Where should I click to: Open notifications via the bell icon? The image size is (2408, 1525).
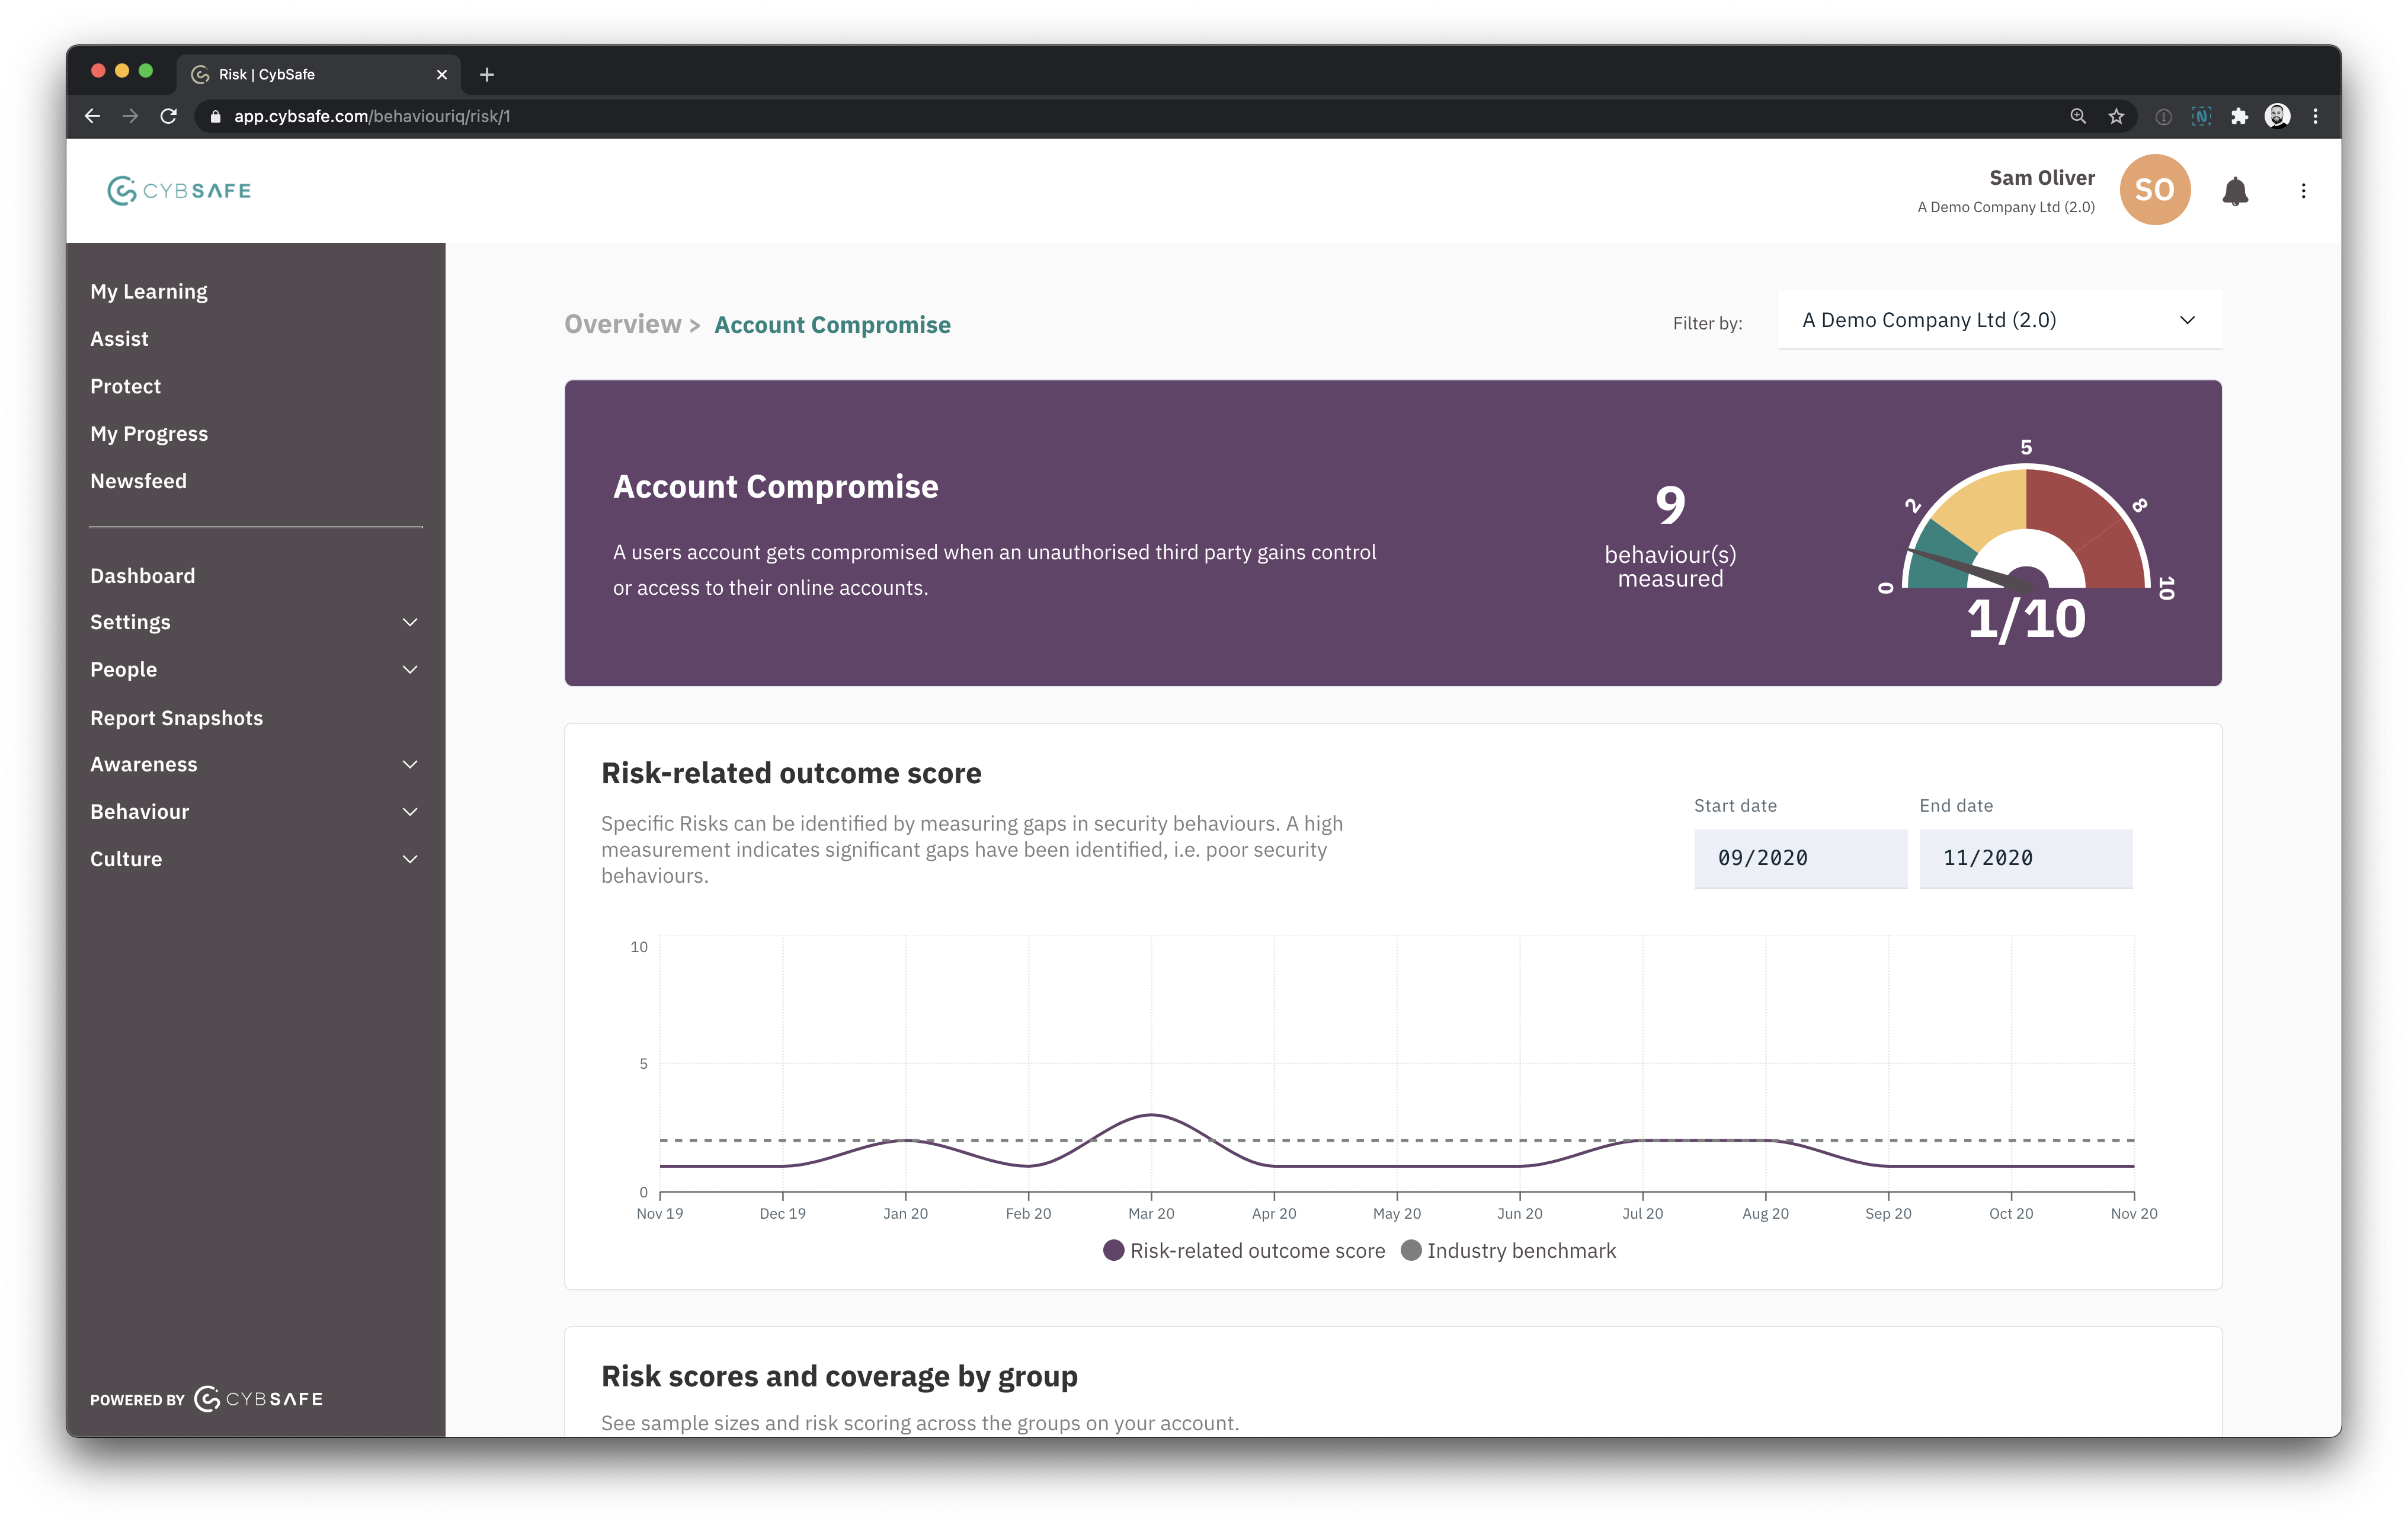(2236, 190)
